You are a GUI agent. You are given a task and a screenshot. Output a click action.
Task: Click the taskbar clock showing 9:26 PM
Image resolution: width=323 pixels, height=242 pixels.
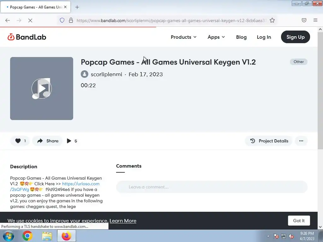coord(307,236)
